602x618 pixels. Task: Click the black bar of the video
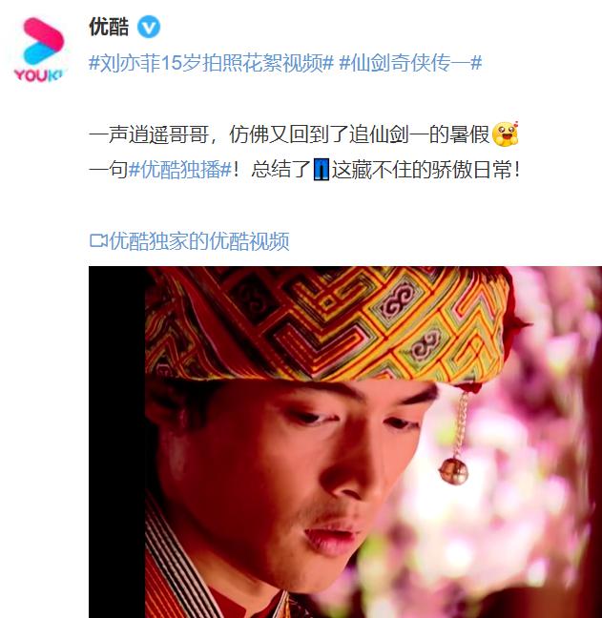[116, 442]
